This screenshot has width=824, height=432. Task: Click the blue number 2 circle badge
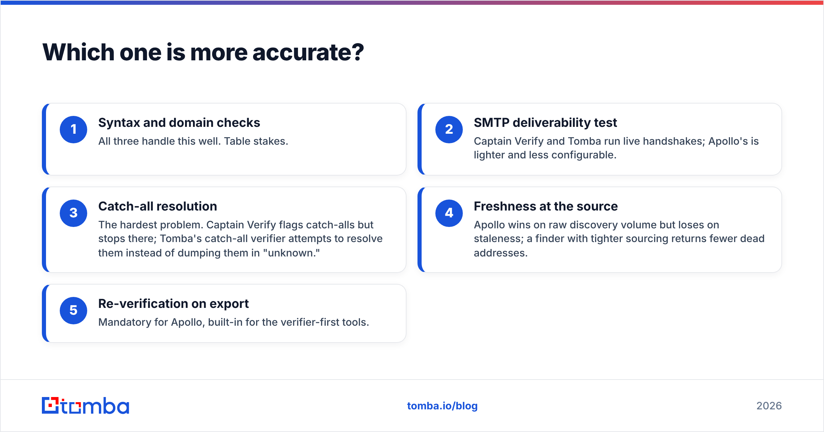coord(449,130)
